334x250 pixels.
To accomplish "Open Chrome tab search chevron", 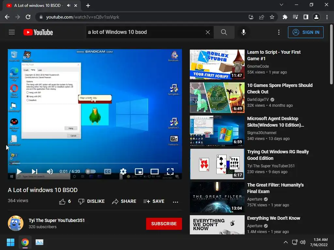I will (x=281, y=5).
